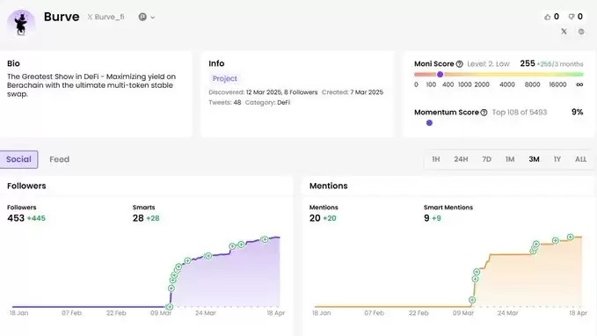The height and width of the screenshot is (336, 597).
Task: Click the Moni Score help icon
Action: [x=460, y=64]
